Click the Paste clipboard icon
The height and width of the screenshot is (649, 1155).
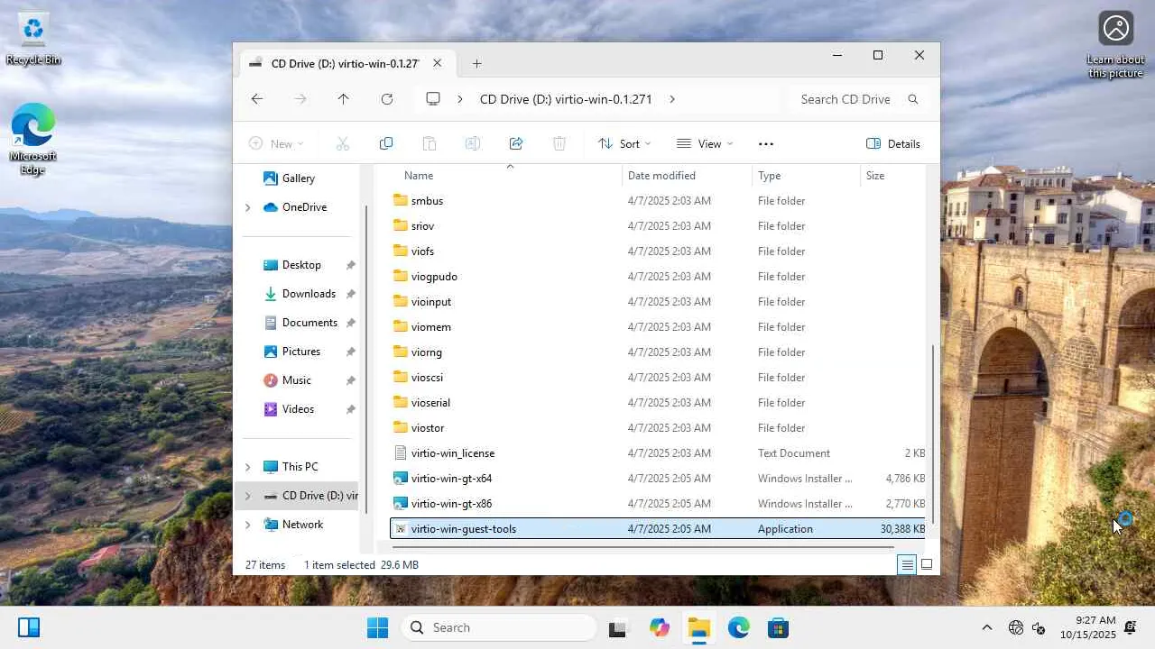[x=430, y=143]
